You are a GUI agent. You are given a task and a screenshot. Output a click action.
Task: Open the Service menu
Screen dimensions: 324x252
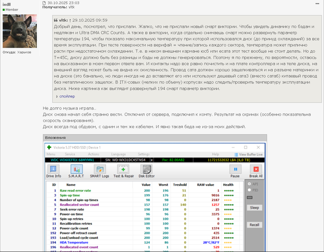(x=70, y=154)
